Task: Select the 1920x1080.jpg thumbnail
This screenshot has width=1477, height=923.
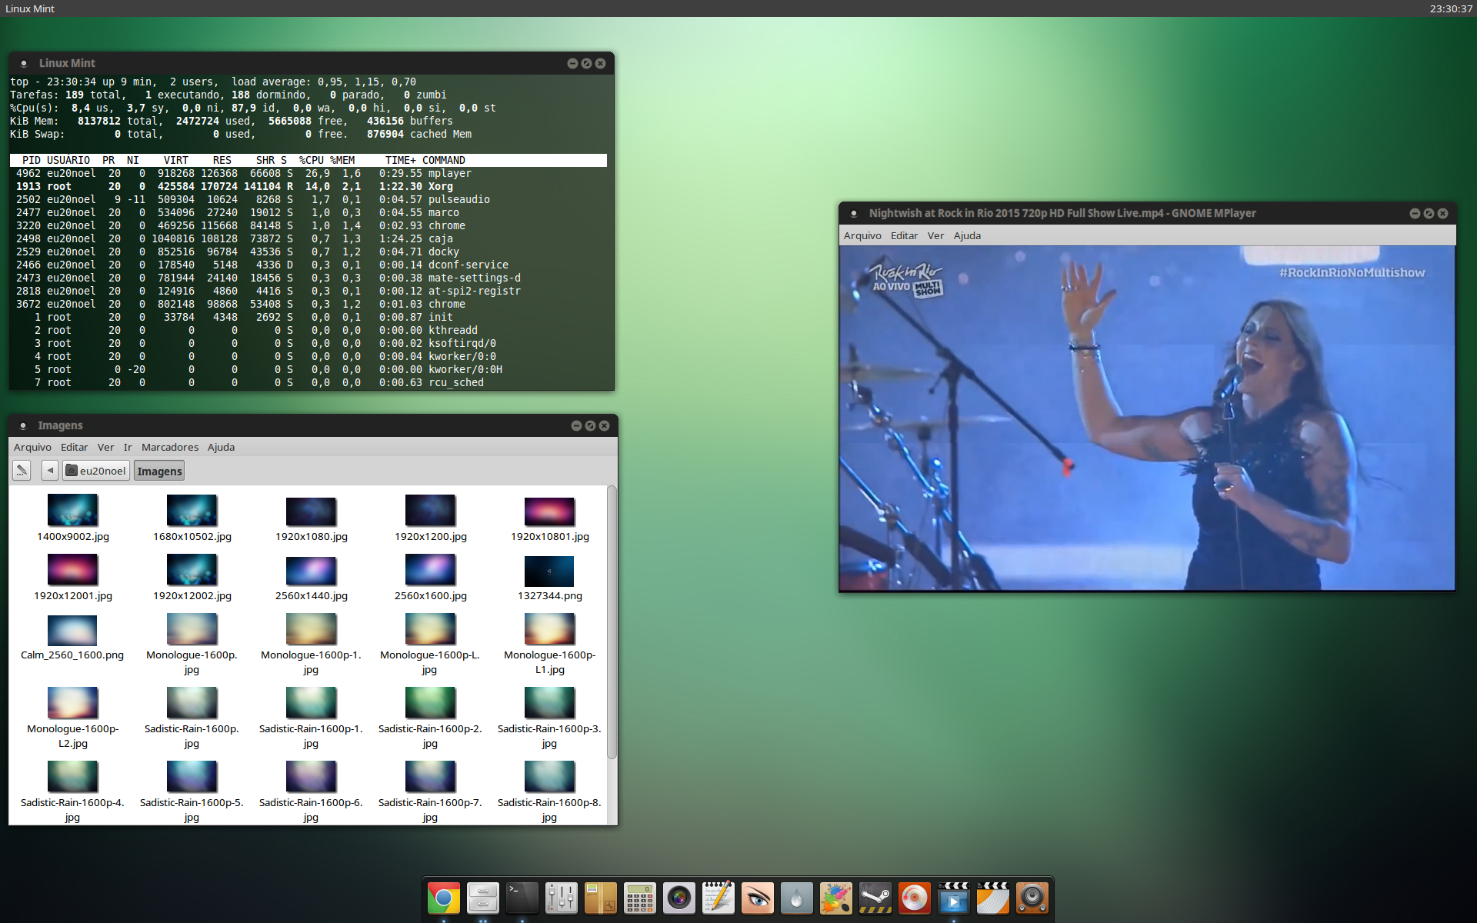Action: tap(311, 519)
